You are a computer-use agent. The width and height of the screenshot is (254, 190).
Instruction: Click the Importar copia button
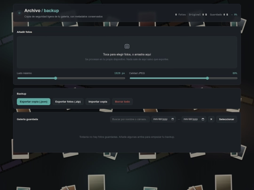[x=98, y=102]
